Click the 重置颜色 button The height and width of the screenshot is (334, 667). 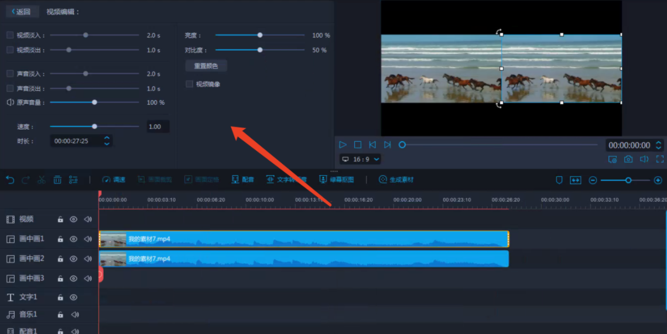[x=206, y=66]
